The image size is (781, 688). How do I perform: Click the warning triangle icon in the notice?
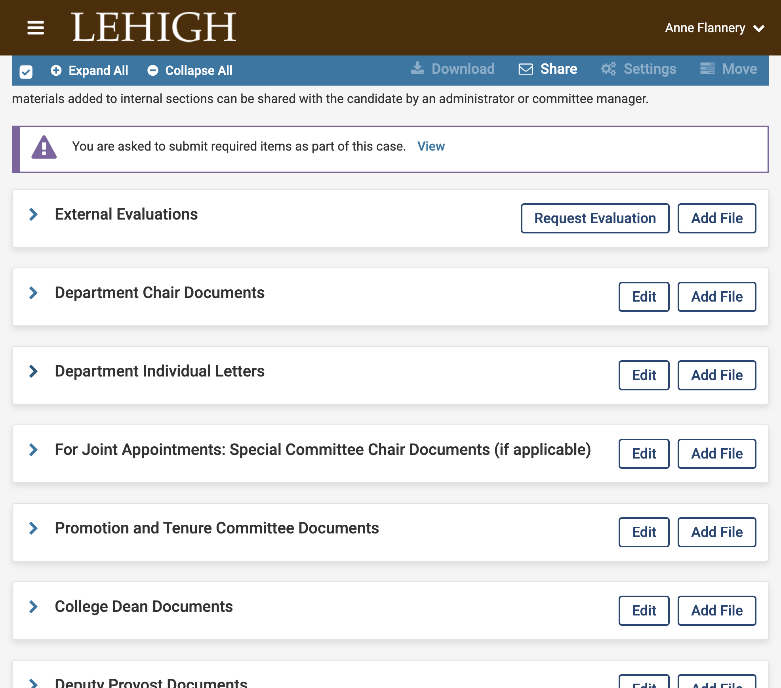[x=44, y=147]
